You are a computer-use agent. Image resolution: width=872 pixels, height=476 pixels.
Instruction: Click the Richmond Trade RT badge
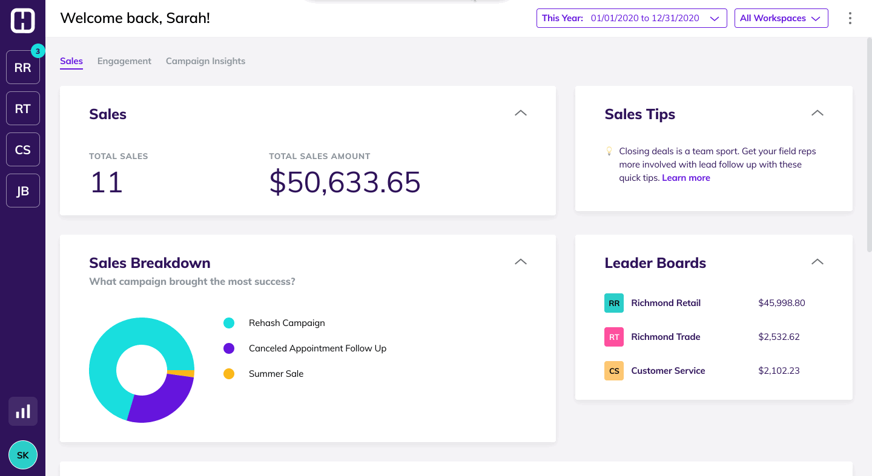click(x=614, y=337)
